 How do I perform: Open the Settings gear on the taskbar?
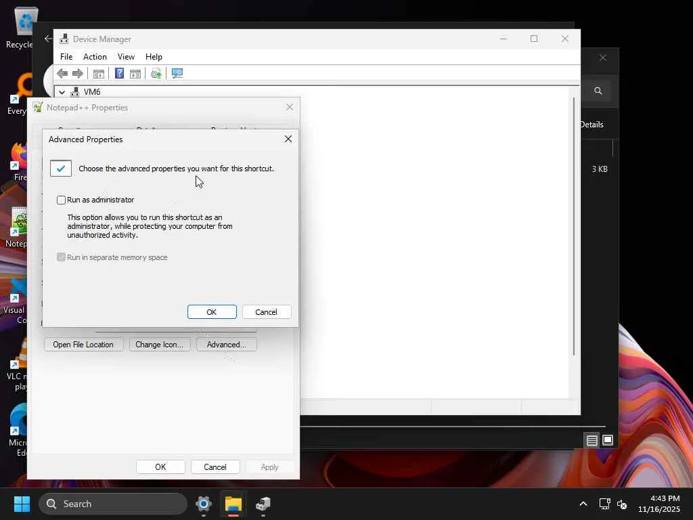[203, 504]
